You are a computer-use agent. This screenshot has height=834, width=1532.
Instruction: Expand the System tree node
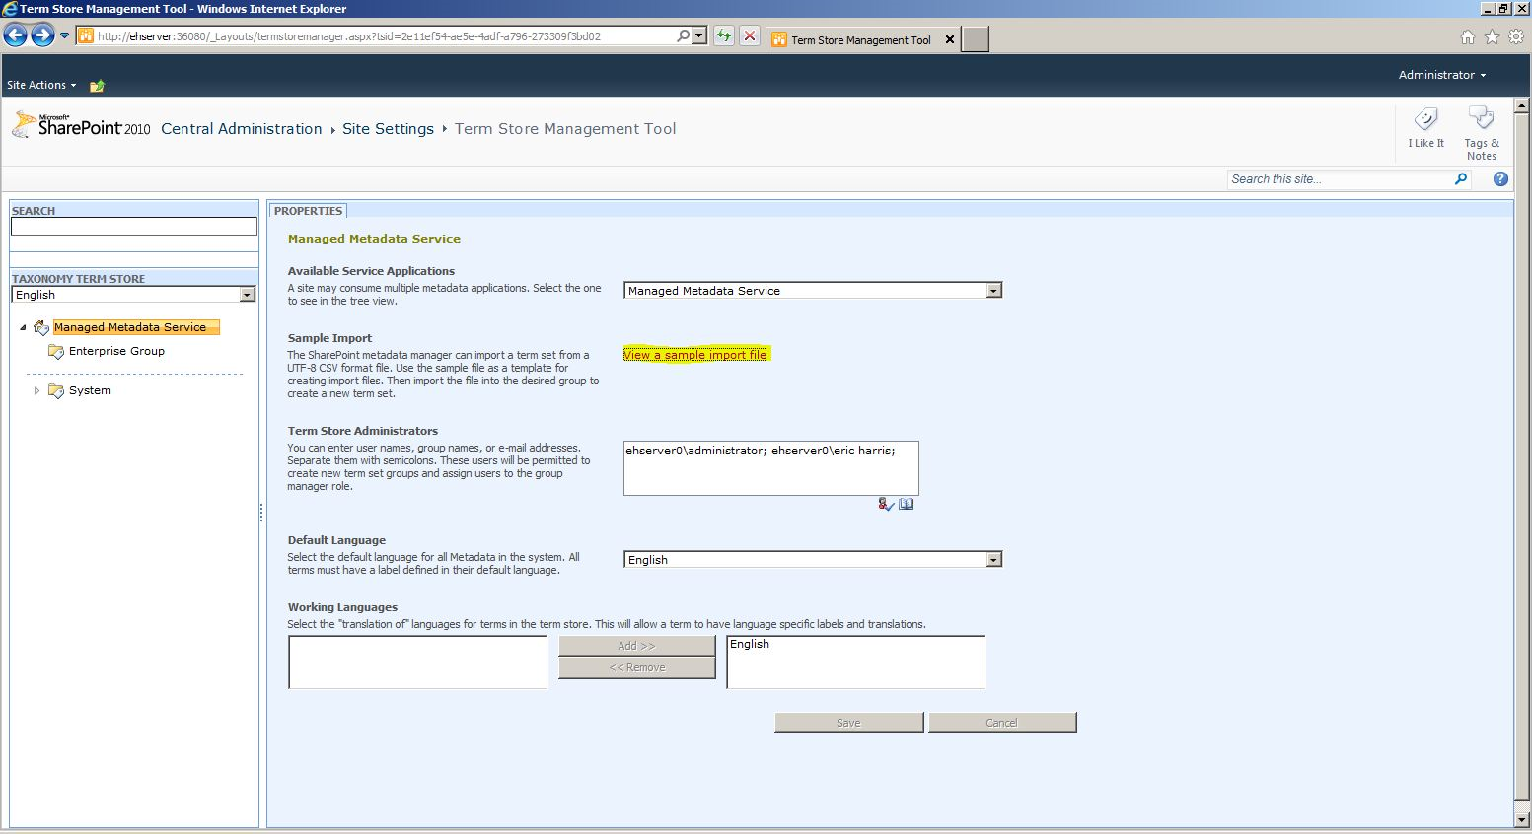pyautogui.click(x=36, y=391)
